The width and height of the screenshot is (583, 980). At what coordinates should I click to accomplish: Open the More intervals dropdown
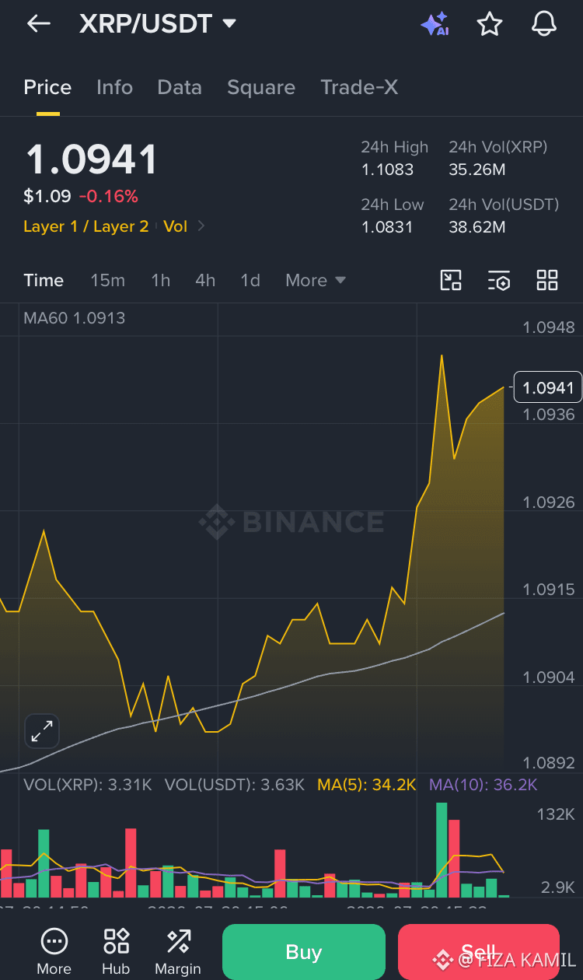(x=315, y=280)
